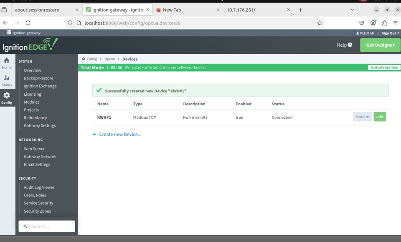
Task: Open Security Zones in sidebar
Action: (37, 211)
